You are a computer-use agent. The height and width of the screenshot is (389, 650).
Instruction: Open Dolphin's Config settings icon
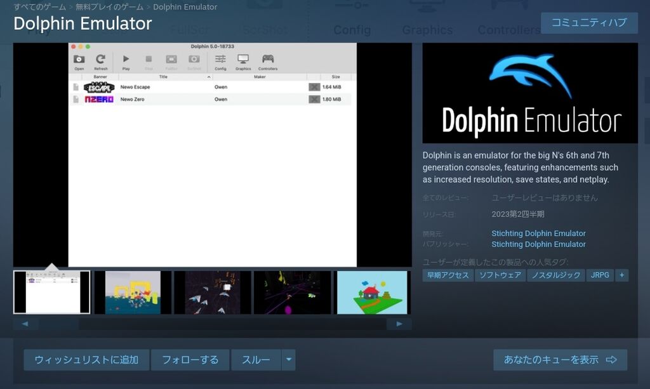(221, 58)
